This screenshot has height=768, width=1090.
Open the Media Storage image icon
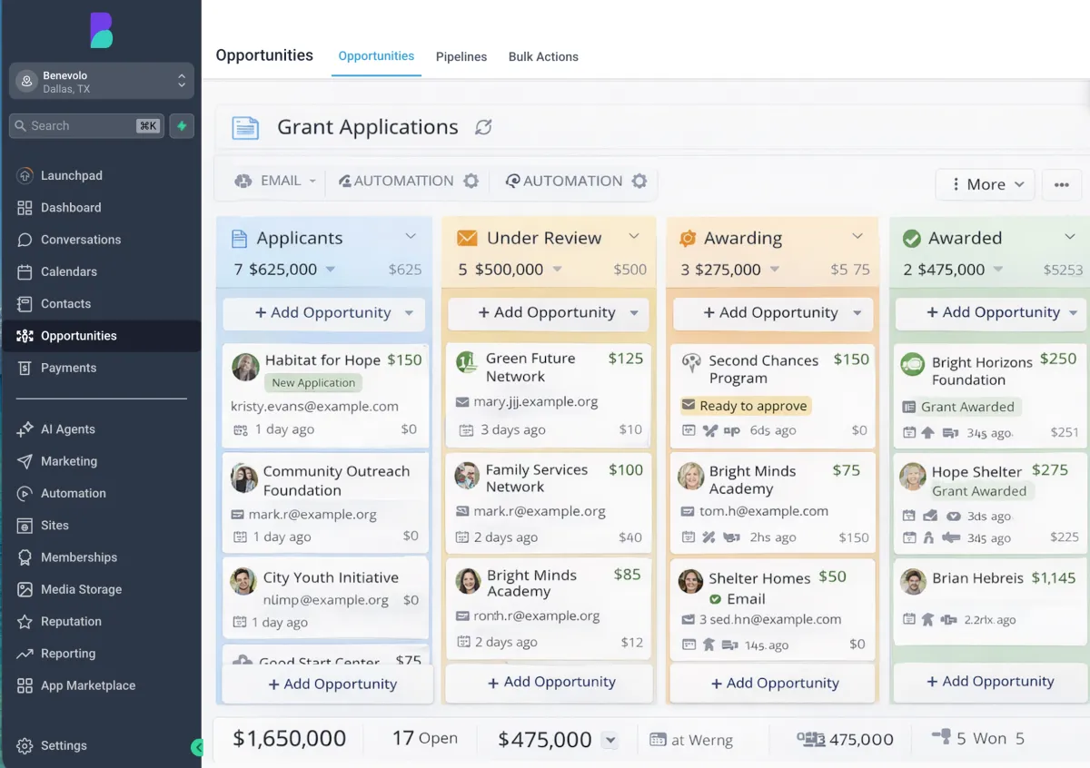coord(25,589)
